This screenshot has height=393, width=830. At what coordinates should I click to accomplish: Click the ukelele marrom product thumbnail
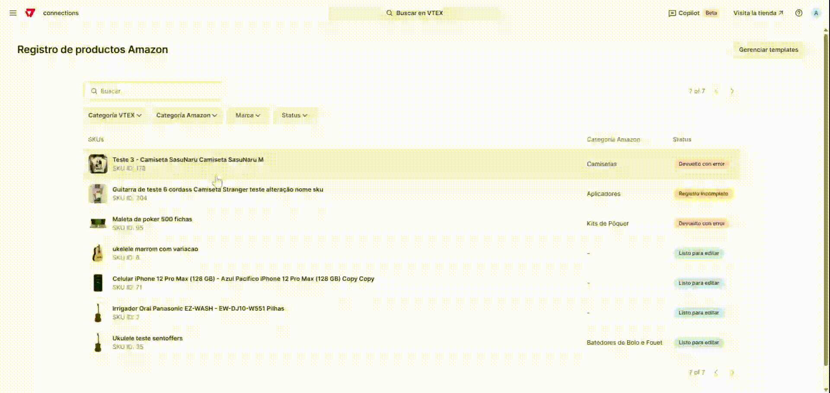tap(98, 253)
